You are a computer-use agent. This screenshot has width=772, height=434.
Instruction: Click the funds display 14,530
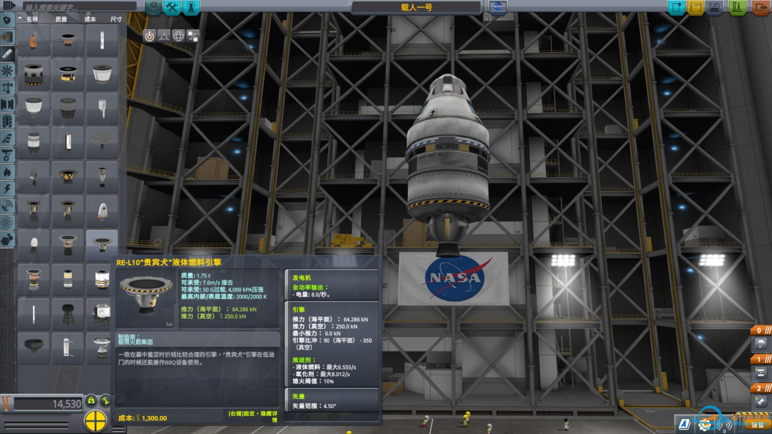pyautogui.click(x=48, y=404)
